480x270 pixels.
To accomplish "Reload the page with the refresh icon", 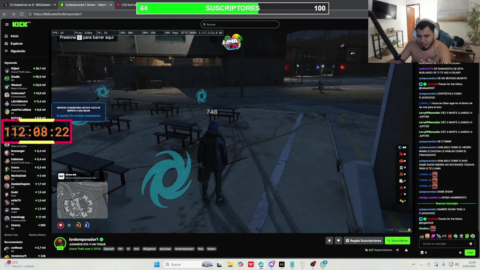I will [21, 14].
